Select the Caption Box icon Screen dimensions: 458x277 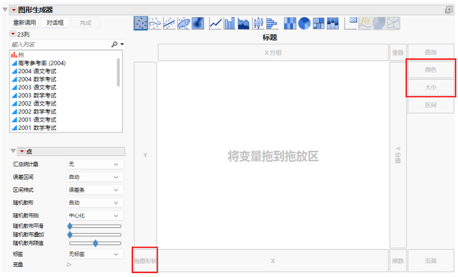pyautogui.click(x=351, y=23)
